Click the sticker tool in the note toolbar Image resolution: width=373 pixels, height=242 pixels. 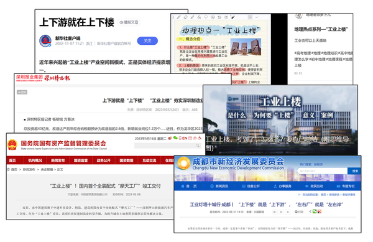tap(213, 17)
